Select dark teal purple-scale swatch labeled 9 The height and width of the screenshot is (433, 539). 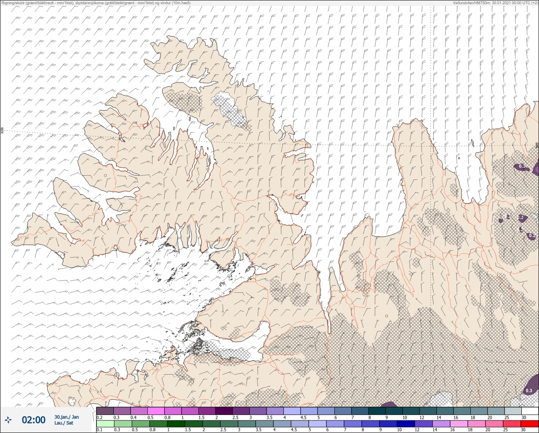click(394, 411)
